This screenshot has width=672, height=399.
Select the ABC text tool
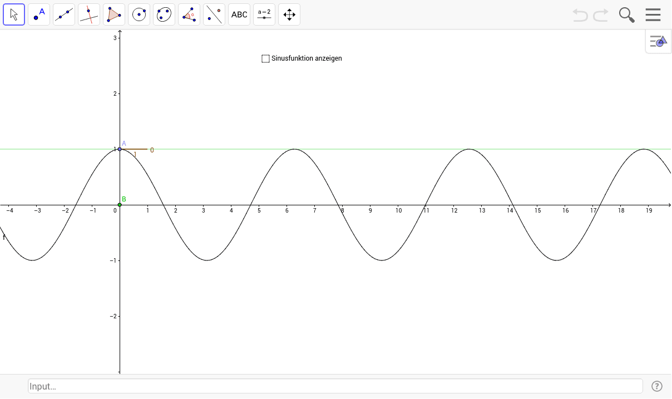coord(239,14)
